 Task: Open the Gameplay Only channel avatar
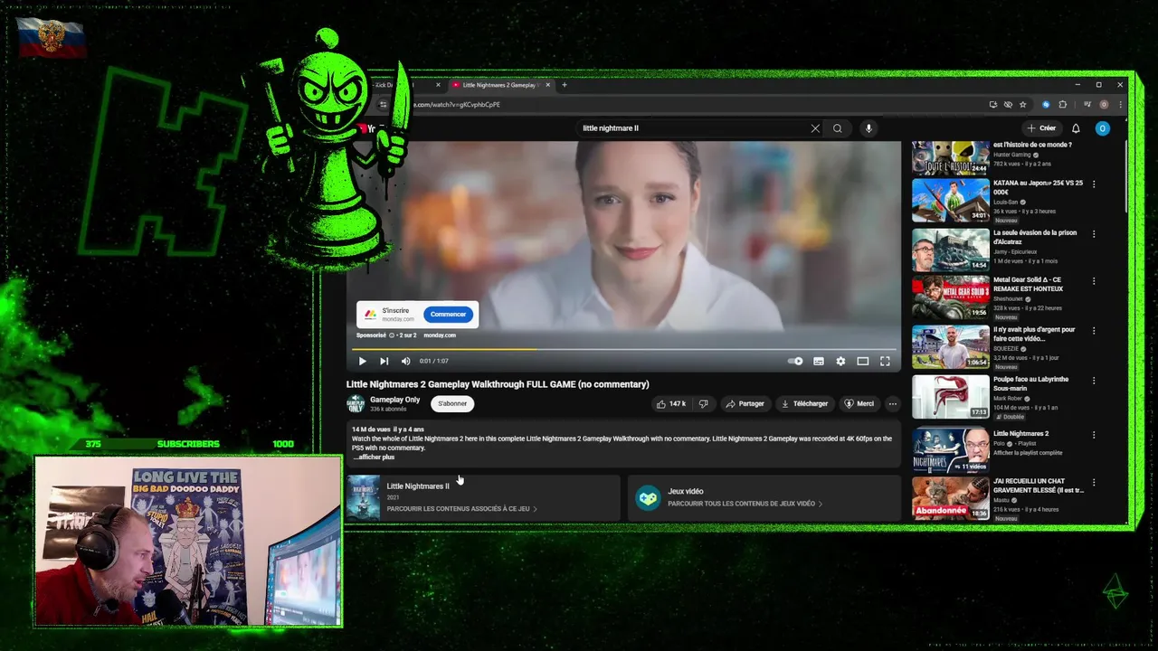[356, 403]
